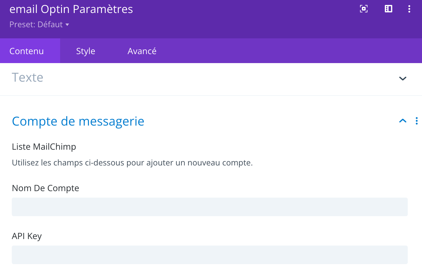
Task: Click the small caret beside Défaut
Action: (67, 25)
